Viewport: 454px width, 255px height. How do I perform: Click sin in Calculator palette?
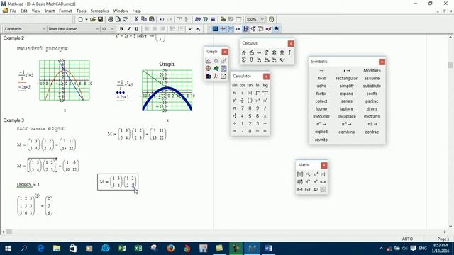[235, 85]
